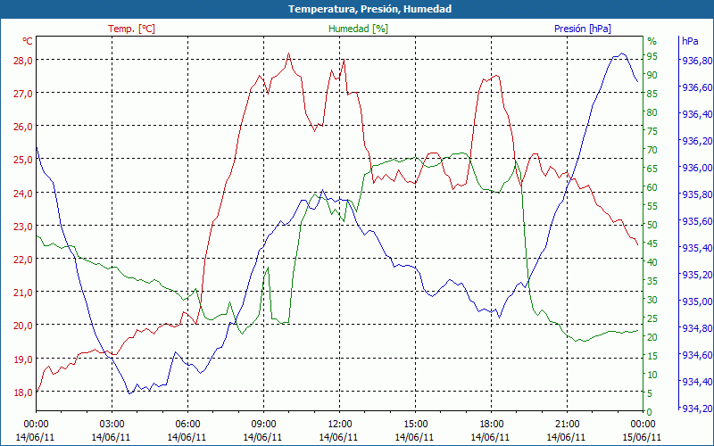Screen dimensions: 714x446
Task: Click humidity axis value 50
Action: point(652,225)
